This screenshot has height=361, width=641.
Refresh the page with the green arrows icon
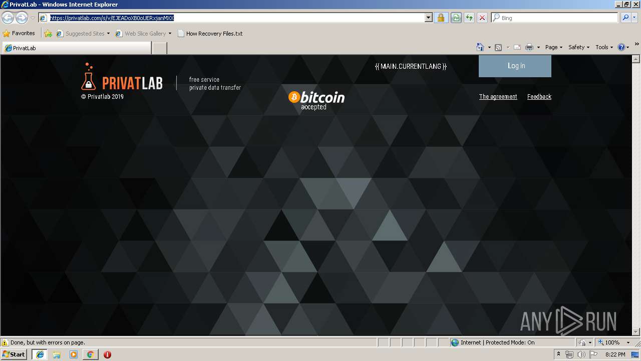tap(469, 18)
